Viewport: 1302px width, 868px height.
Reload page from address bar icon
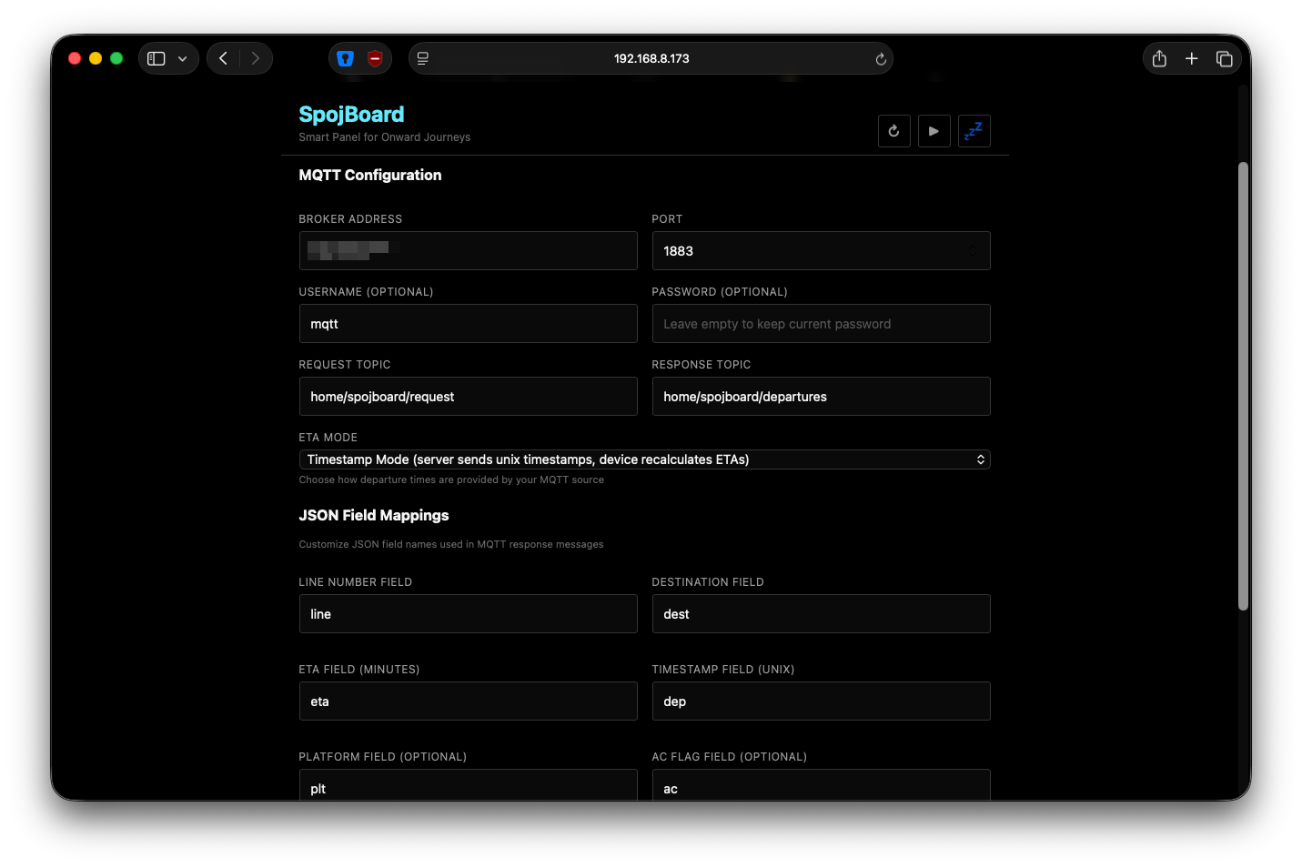pyautogui.click(x=880, y=59)
